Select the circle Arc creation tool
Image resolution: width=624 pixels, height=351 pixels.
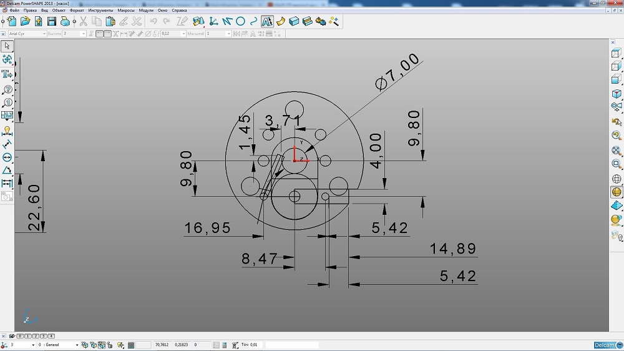[x=240, y=21]
